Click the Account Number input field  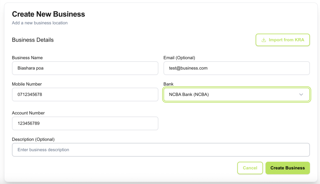pyautogui.click(x=85, y=123)
